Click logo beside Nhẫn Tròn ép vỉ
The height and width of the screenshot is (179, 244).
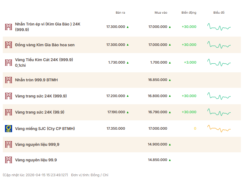pyautogui.click(x=8, y=27)
